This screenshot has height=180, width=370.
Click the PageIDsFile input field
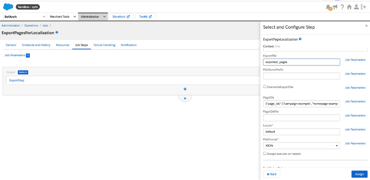coord(301,118)
